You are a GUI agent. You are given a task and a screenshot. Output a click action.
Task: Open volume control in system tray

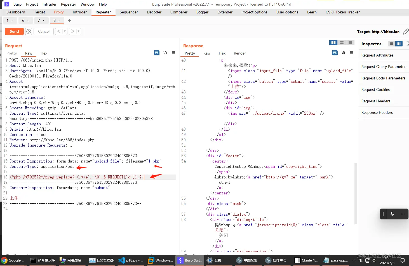pyautogui.click(x=361, y=260)
